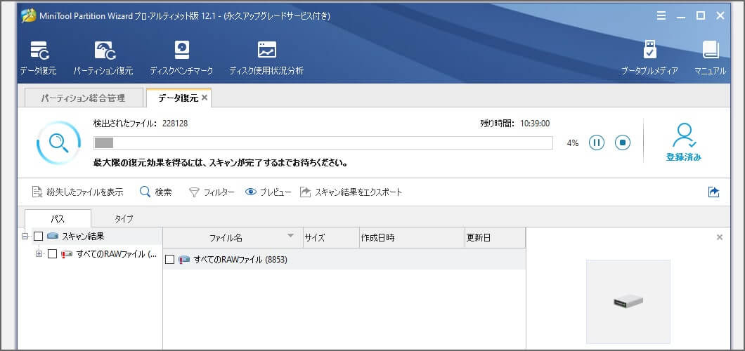Sort by the サイズ column header

pyautogui.click(x=331, y=238)
